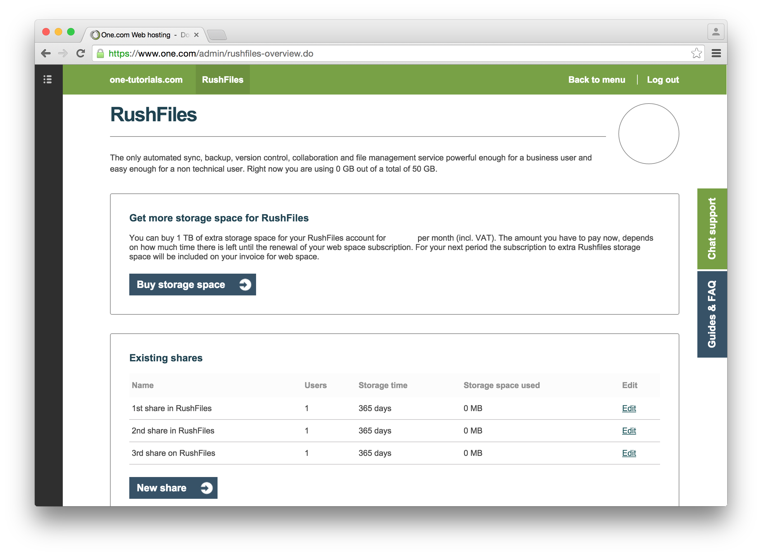Image resolution: width=762 pixels, height=556 pixels.
Task: Click the macOS green fullscreen window button
Action: 71,32
